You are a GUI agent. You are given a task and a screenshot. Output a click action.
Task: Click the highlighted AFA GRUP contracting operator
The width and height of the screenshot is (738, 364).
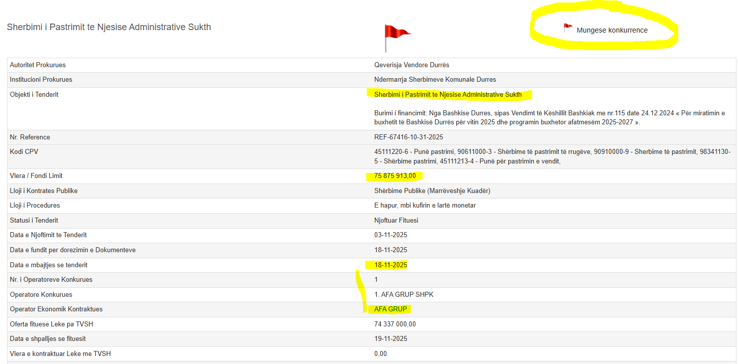[x=390, y=309]
